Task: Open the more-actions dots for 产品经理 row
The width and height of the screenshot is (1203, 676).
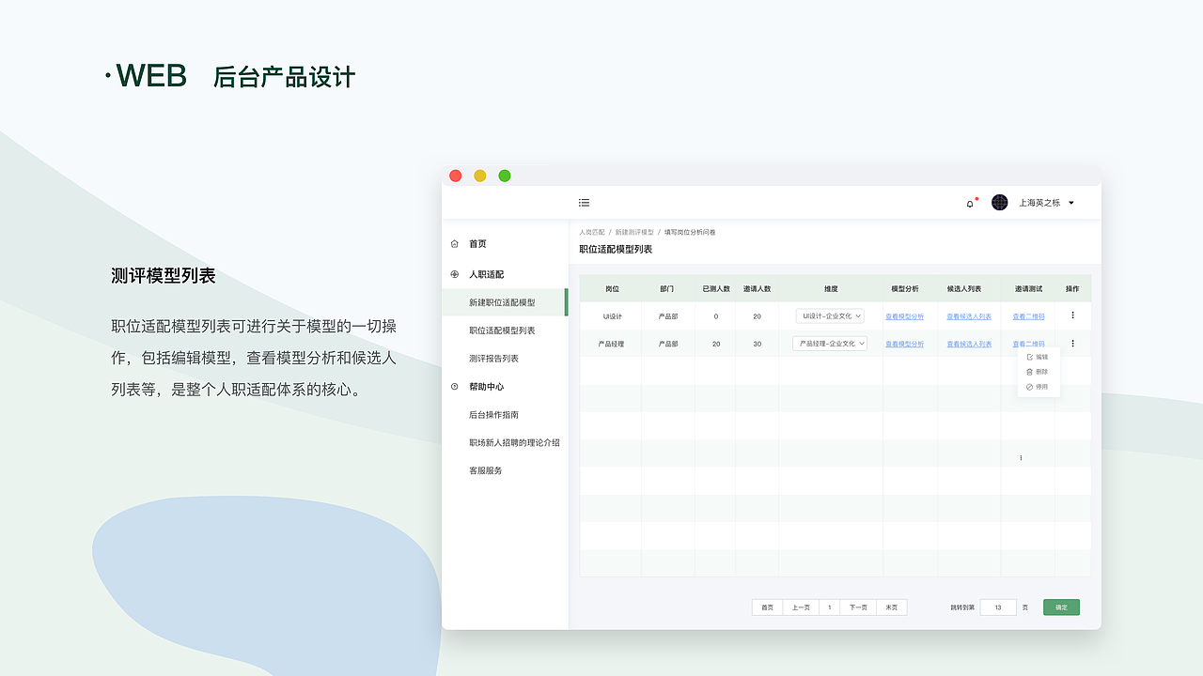Action: coord(1072,343)
